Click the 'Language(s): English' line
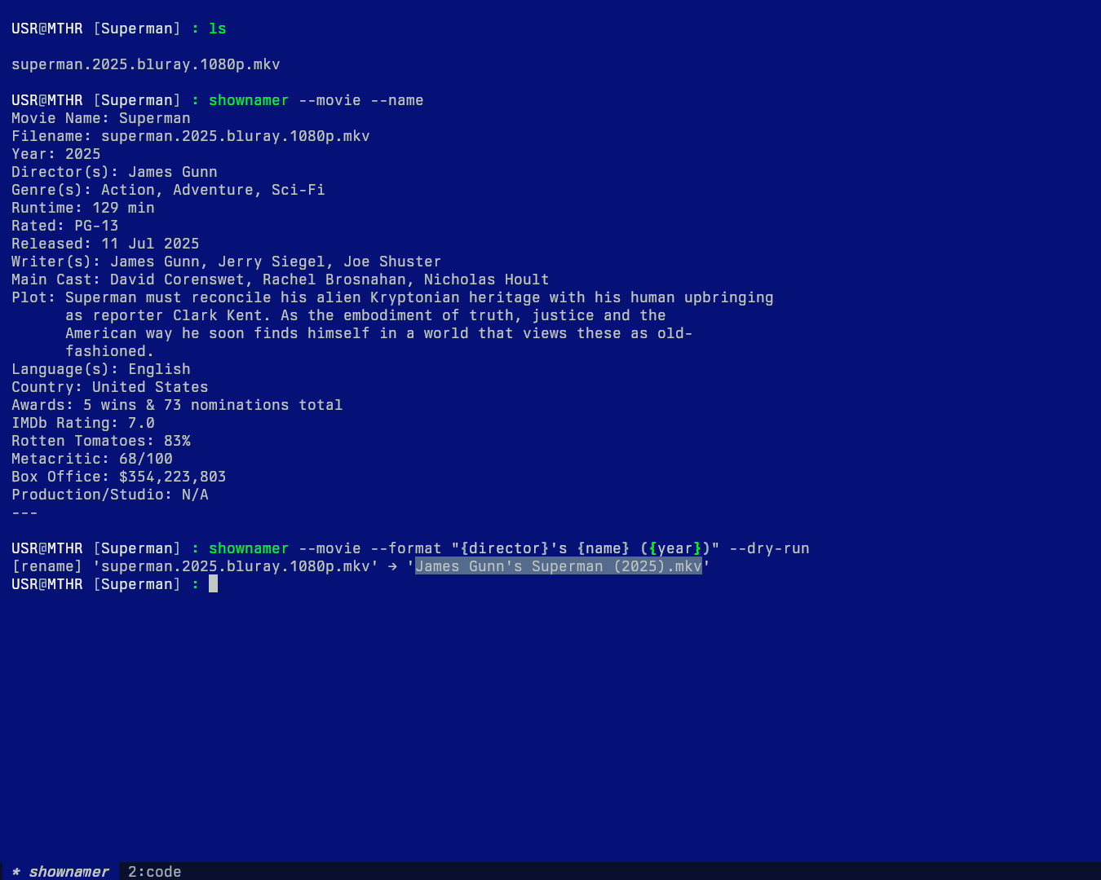The height and width of the screenshot is (880, 1101). point(101,369)
